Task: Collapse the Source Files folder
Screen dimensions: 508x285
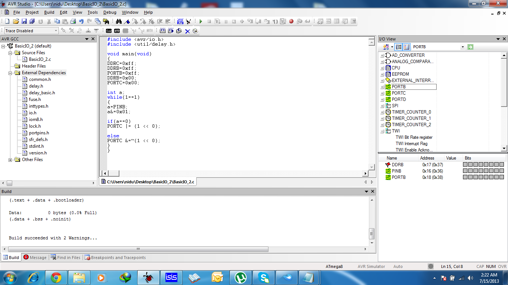Action: coord(10,53)
